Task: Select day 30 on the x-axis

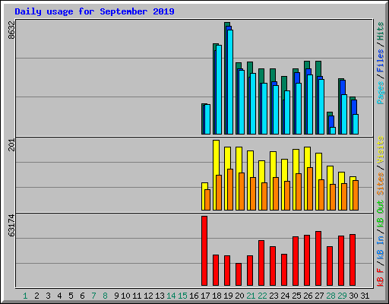Action: point(353,296)
